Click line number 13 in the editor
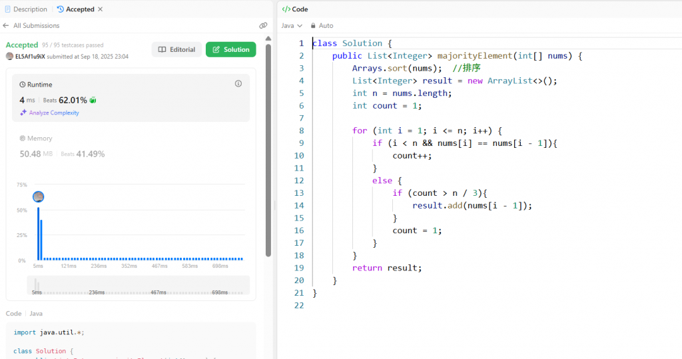 click(x=299, y=192)
